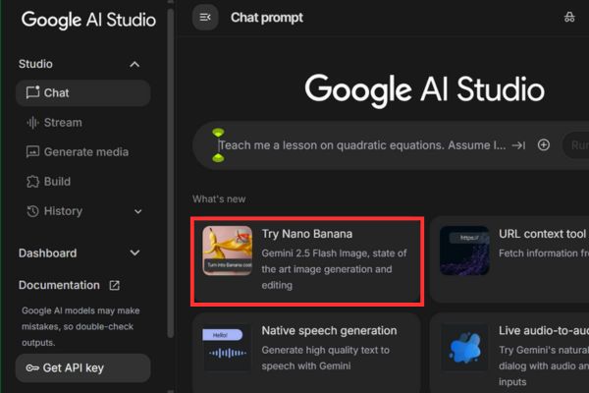This screenshot has width=589, height=393.
Task: Click the plus icon in prompt bar
Action: pyautogui.click(x=544, y=144)
